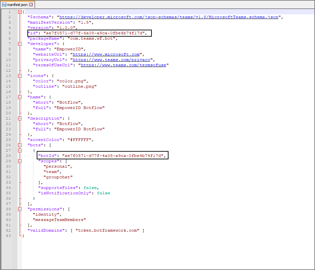Viewport: 315px width, 270px height.
Task: Click the blue disk icon on the manifest.json tab
Action: 4,5
